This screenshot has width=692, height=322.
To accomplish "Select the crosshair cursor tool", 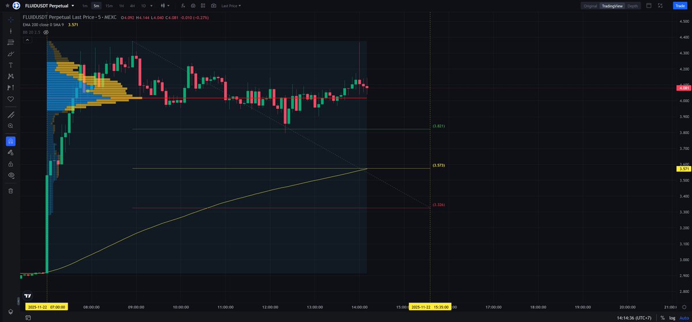I will click(x=10, y=20).
